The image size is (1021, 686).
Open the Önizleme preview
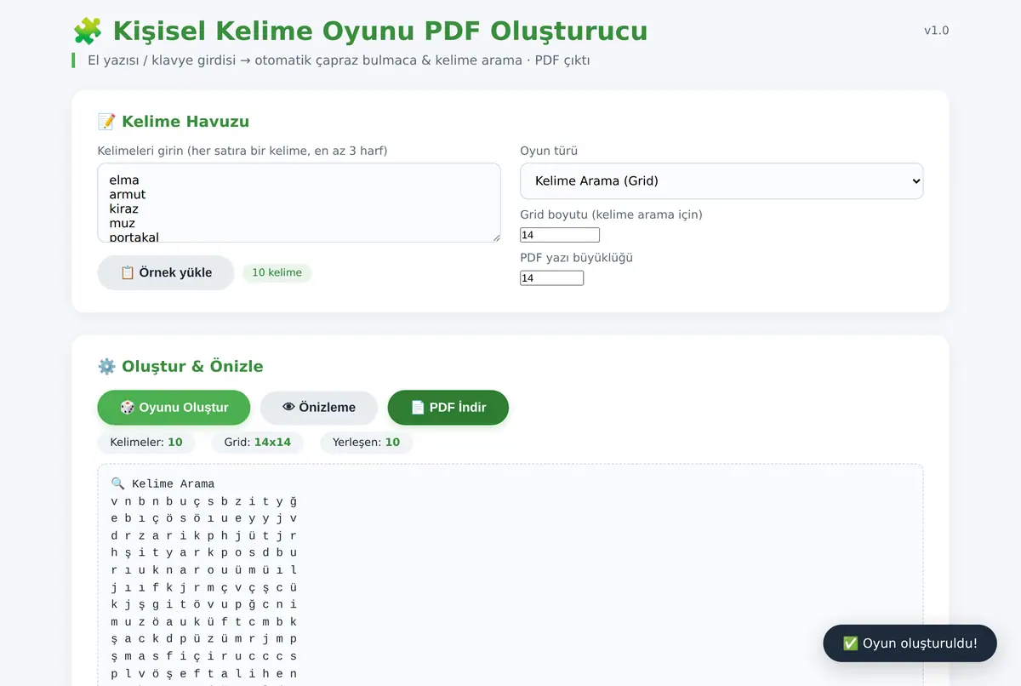(319, 408)
